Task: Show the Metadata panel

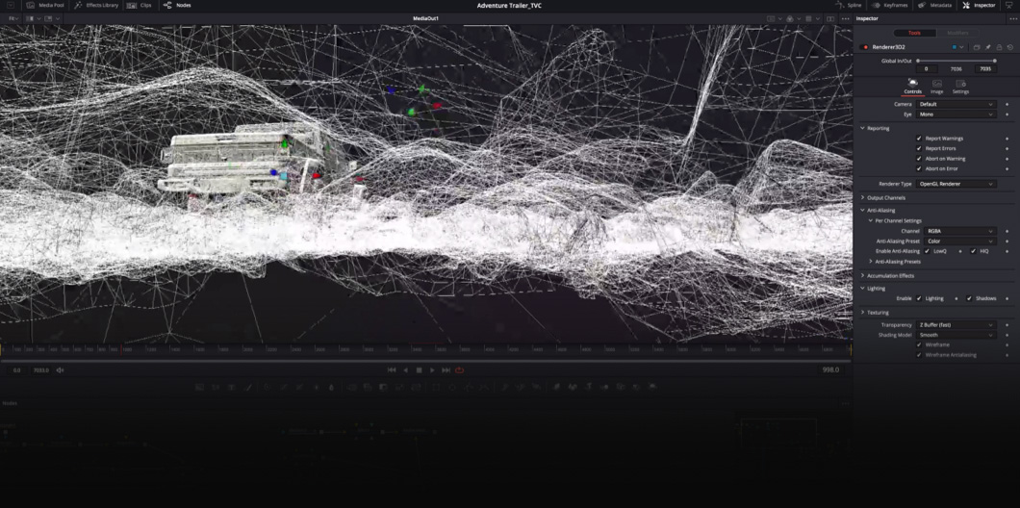Action: pyautogui.click(x=934, y=5)
